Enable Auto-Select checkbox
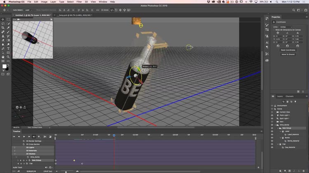309x173 pixels. (11, 10)
